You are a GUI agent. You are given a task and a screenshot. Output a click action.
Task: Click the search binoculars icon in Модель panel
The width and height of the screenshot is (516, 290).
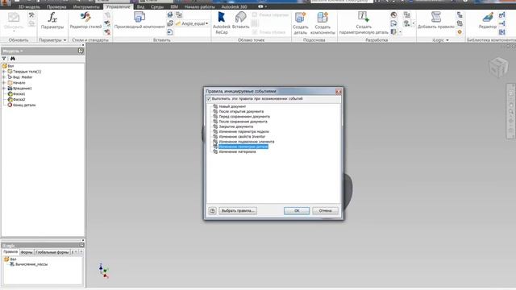click(x=13, y=59)
